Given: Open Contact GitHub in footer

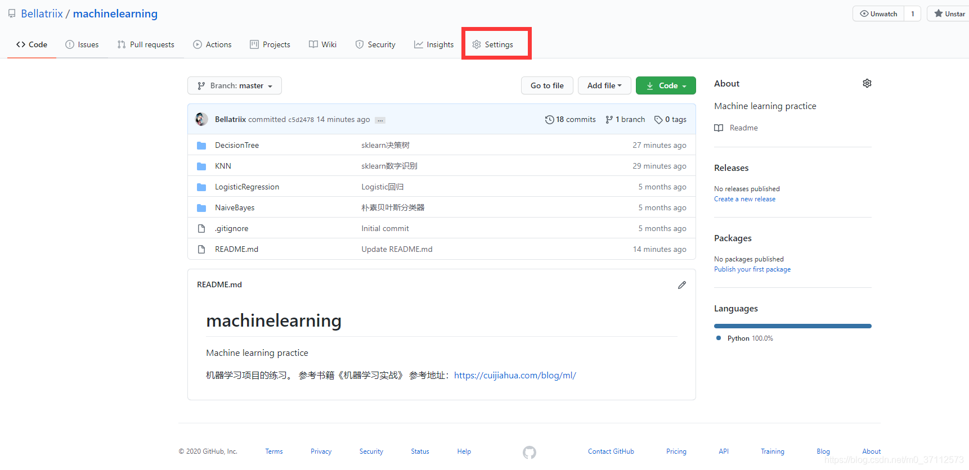Looking at the screenshot, I should (611, 451).
